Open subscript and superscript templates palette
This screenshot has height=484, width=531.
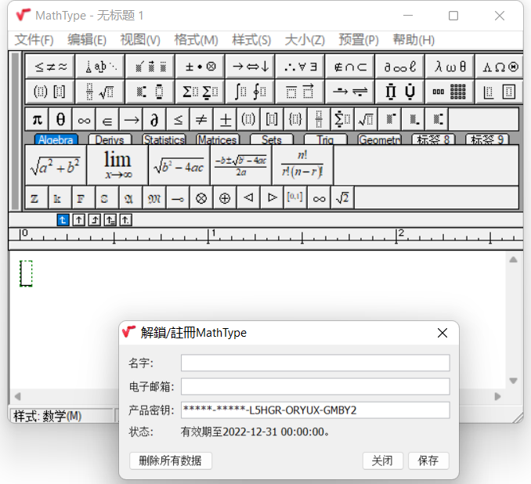pos(150,92)
